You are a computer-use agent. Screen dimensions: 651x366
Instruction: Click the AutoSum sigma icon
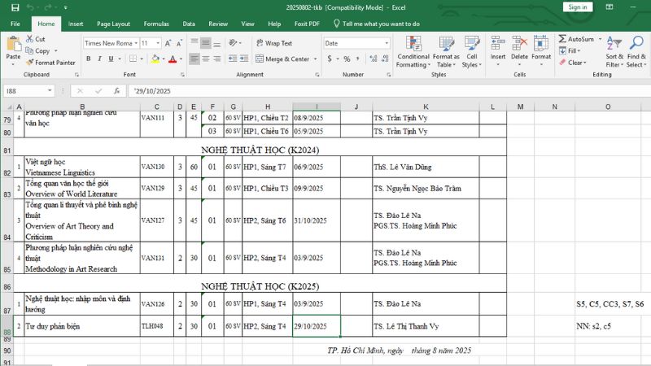coord(561,39)
